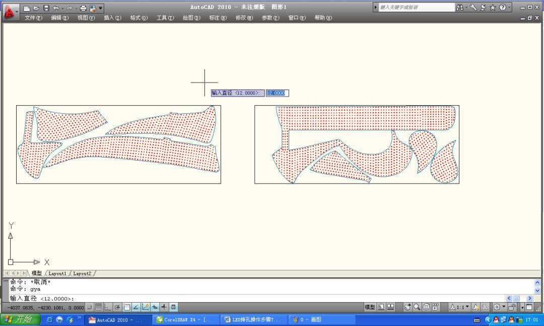Switch to CorelDRAW X4 taskbar button
This screenshot has width=544, height=326.
(184, 319)
